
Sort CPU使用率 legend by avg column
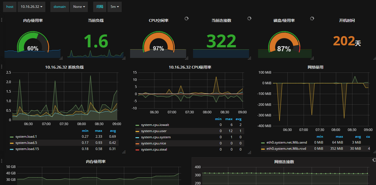[238, 119]
